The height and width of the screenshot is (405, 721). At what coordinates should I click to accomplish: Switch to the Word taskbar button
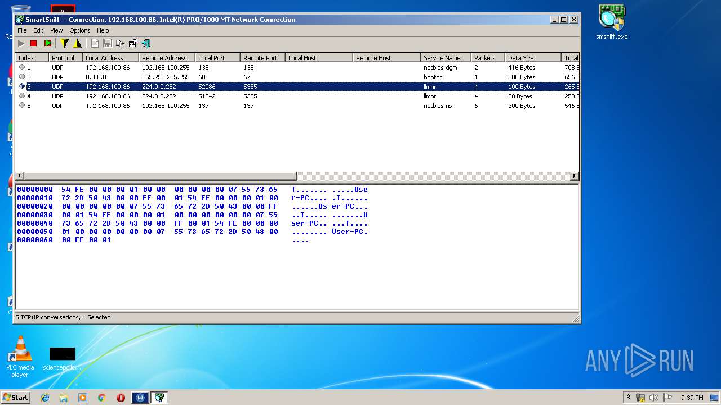pos(140,398)
